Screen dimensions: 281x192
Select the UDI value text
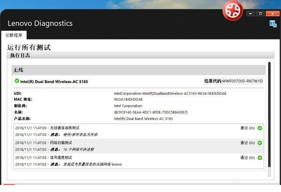(170, 93)
